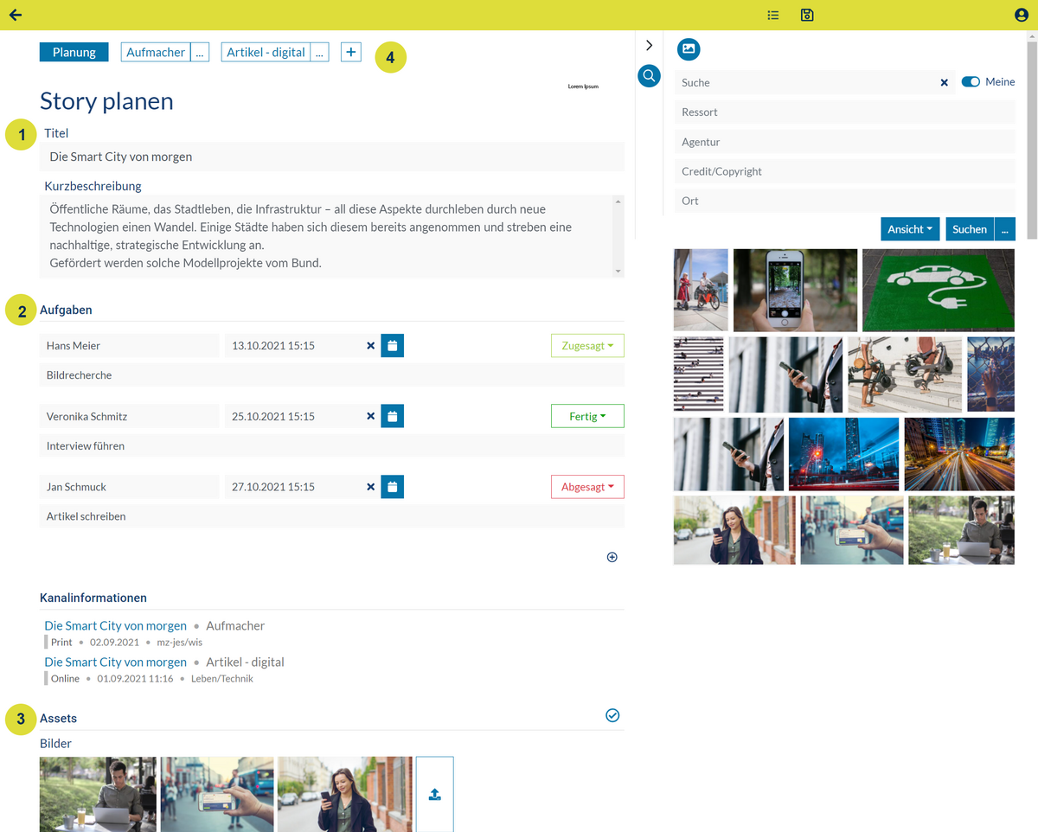Select the e-scooters on stairs image

[905, 374]
